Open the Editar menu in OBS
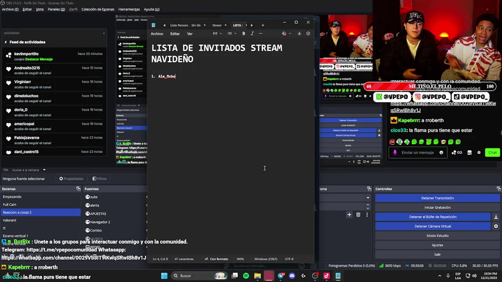The image size is (502, 282). (x=27, y=9)
